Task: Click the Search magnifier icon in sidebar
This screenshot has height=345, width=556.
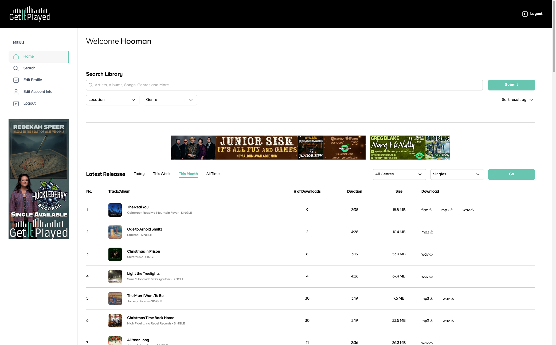Action: click(x=16, y=68)
